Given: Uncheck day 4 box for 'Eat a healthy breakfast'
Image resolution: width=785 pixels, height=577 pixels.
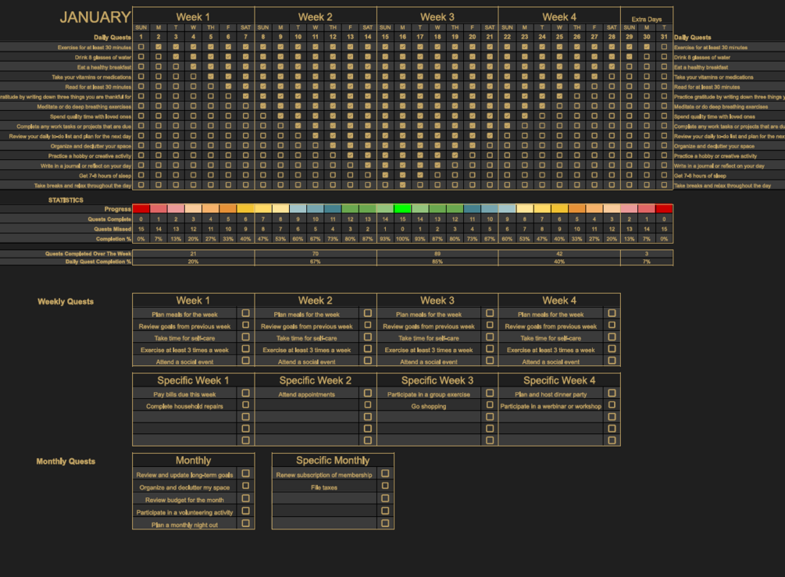Looking at the screenshot, I should coord(193,66).
